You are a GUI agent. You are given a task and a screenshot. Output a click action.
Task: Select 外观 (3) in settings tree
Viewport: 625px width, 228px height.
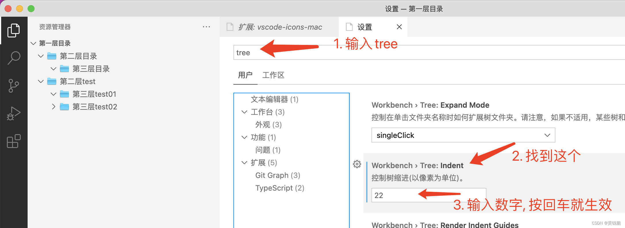coord(269,125)
